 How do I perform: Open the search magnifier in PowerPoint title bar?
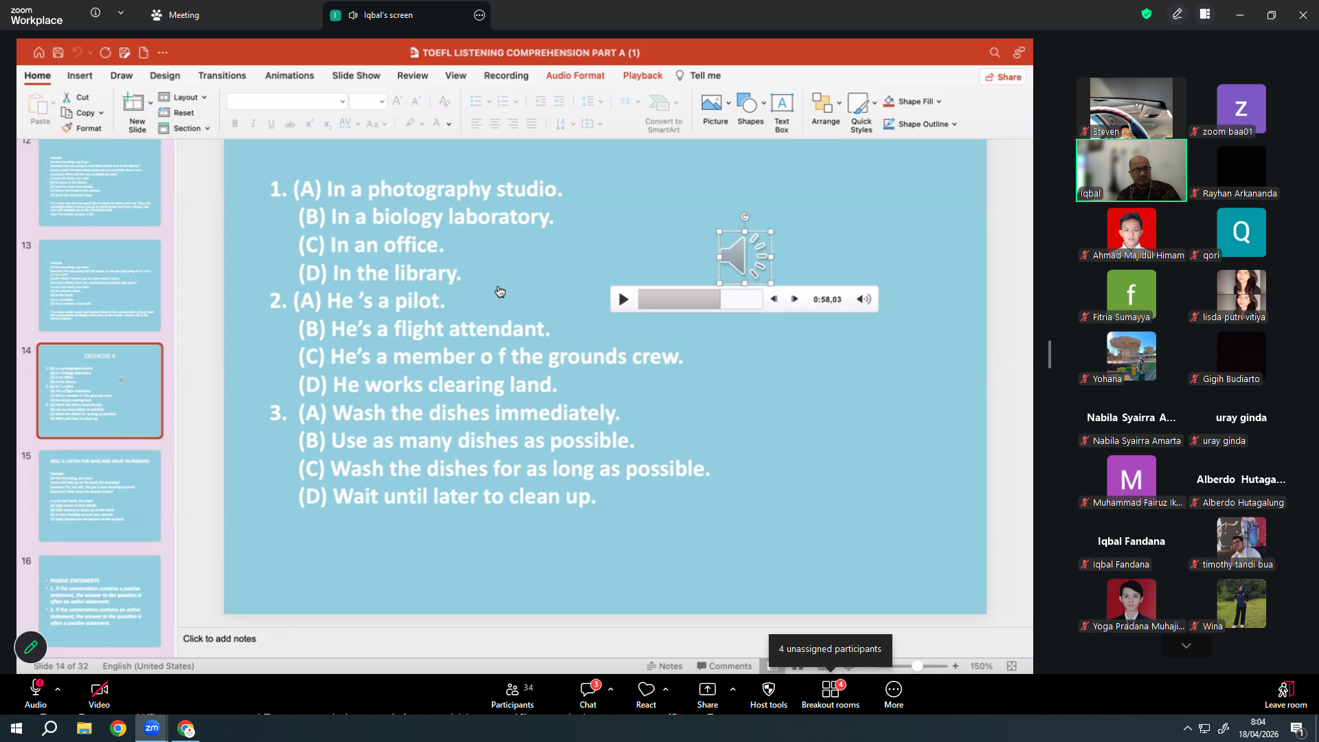[994, 52]
